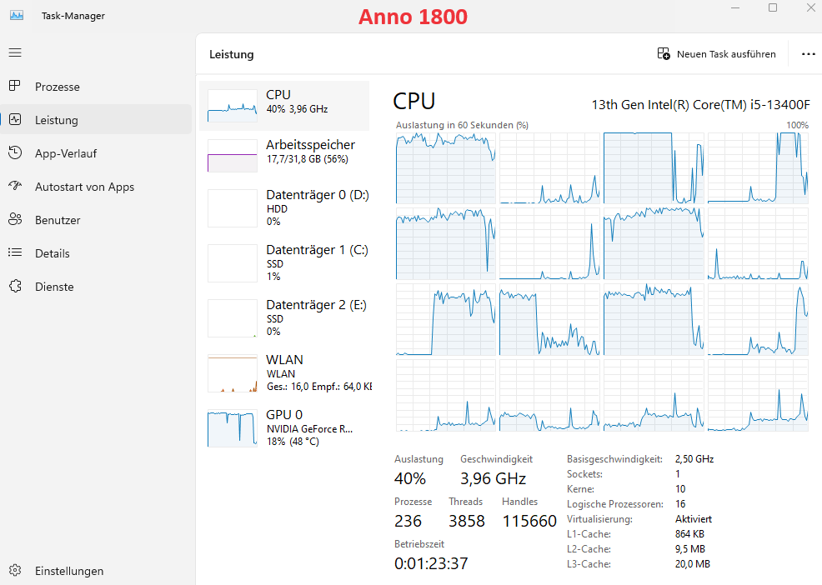
Task: Select the WLAN network entry
Action: coord(284,373)
